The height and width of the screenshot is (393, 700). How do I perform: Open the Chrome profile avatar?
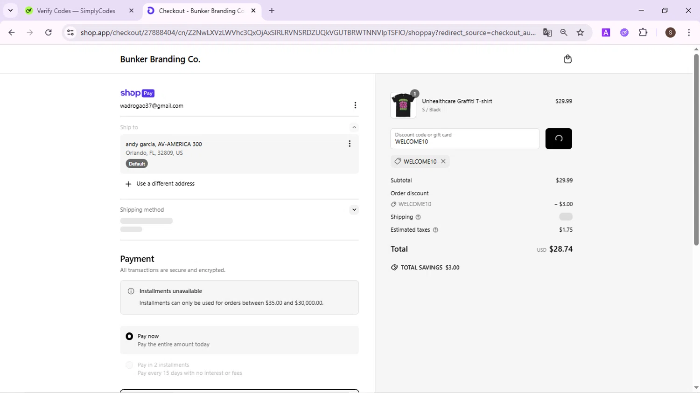[x=671, y=33]
